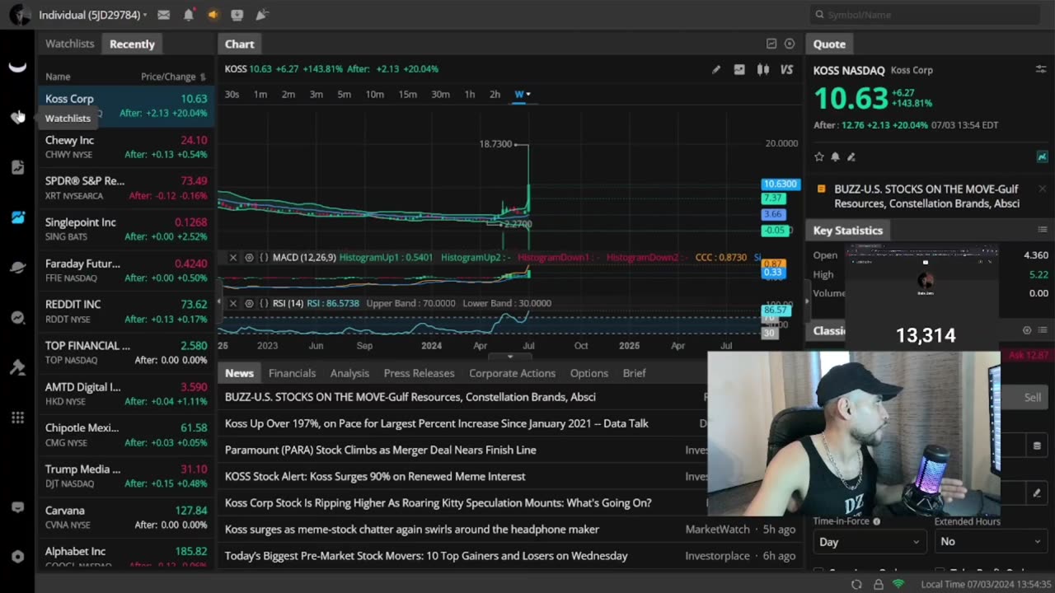
Task: Open the Corporate Actions tab
Action: pyautogui.click(x=512, y=373)
